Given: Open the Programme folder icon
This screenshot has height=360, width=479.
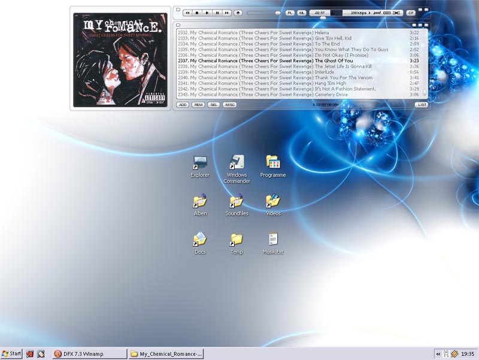Looking at the screenshot, I should click(273, 167).
